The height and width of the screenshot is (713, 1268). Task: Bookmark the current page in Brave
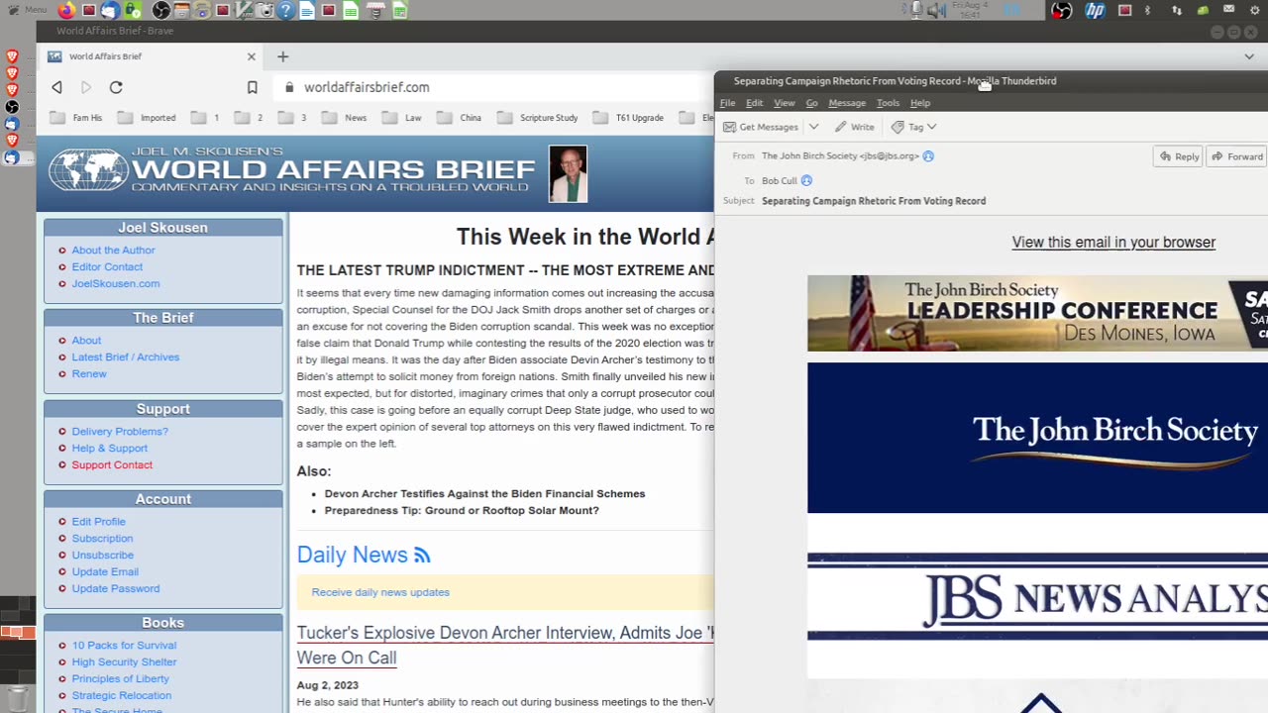pos(253,87)
